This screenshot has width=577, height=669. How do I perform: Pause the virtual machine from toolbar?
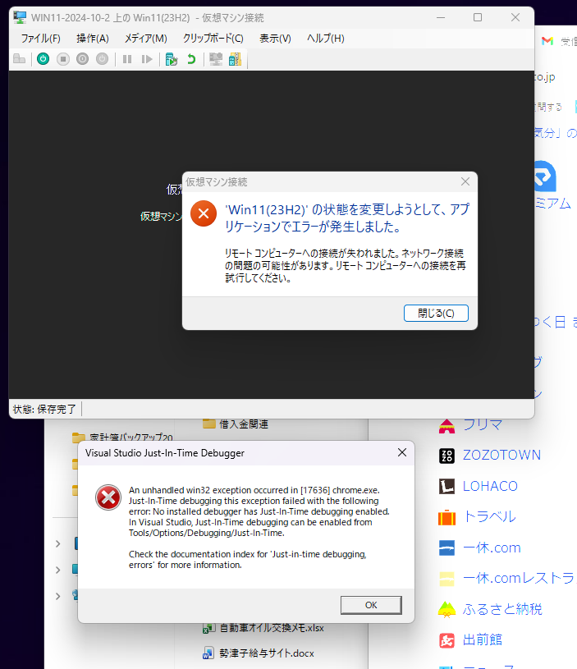tap(127, 59)
